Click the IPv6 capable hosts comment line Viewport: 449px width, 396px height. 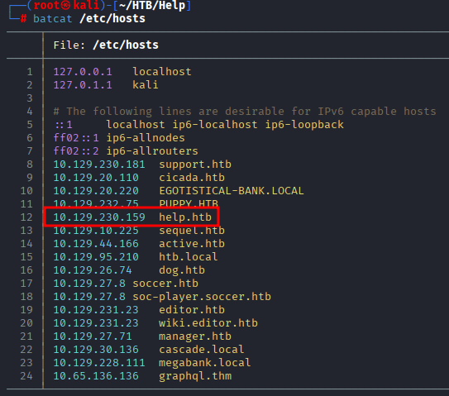pos(245,112)
